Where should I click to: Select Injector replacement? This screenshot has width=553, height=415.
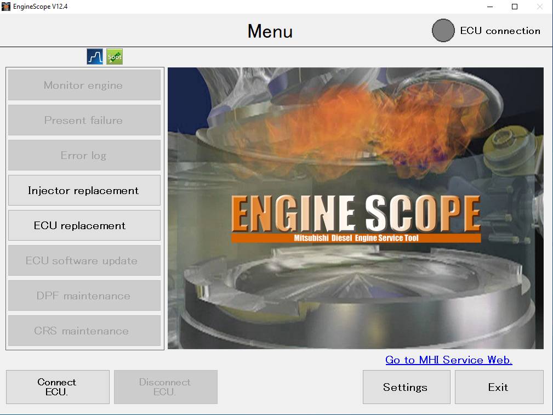(x=84, y=190)
